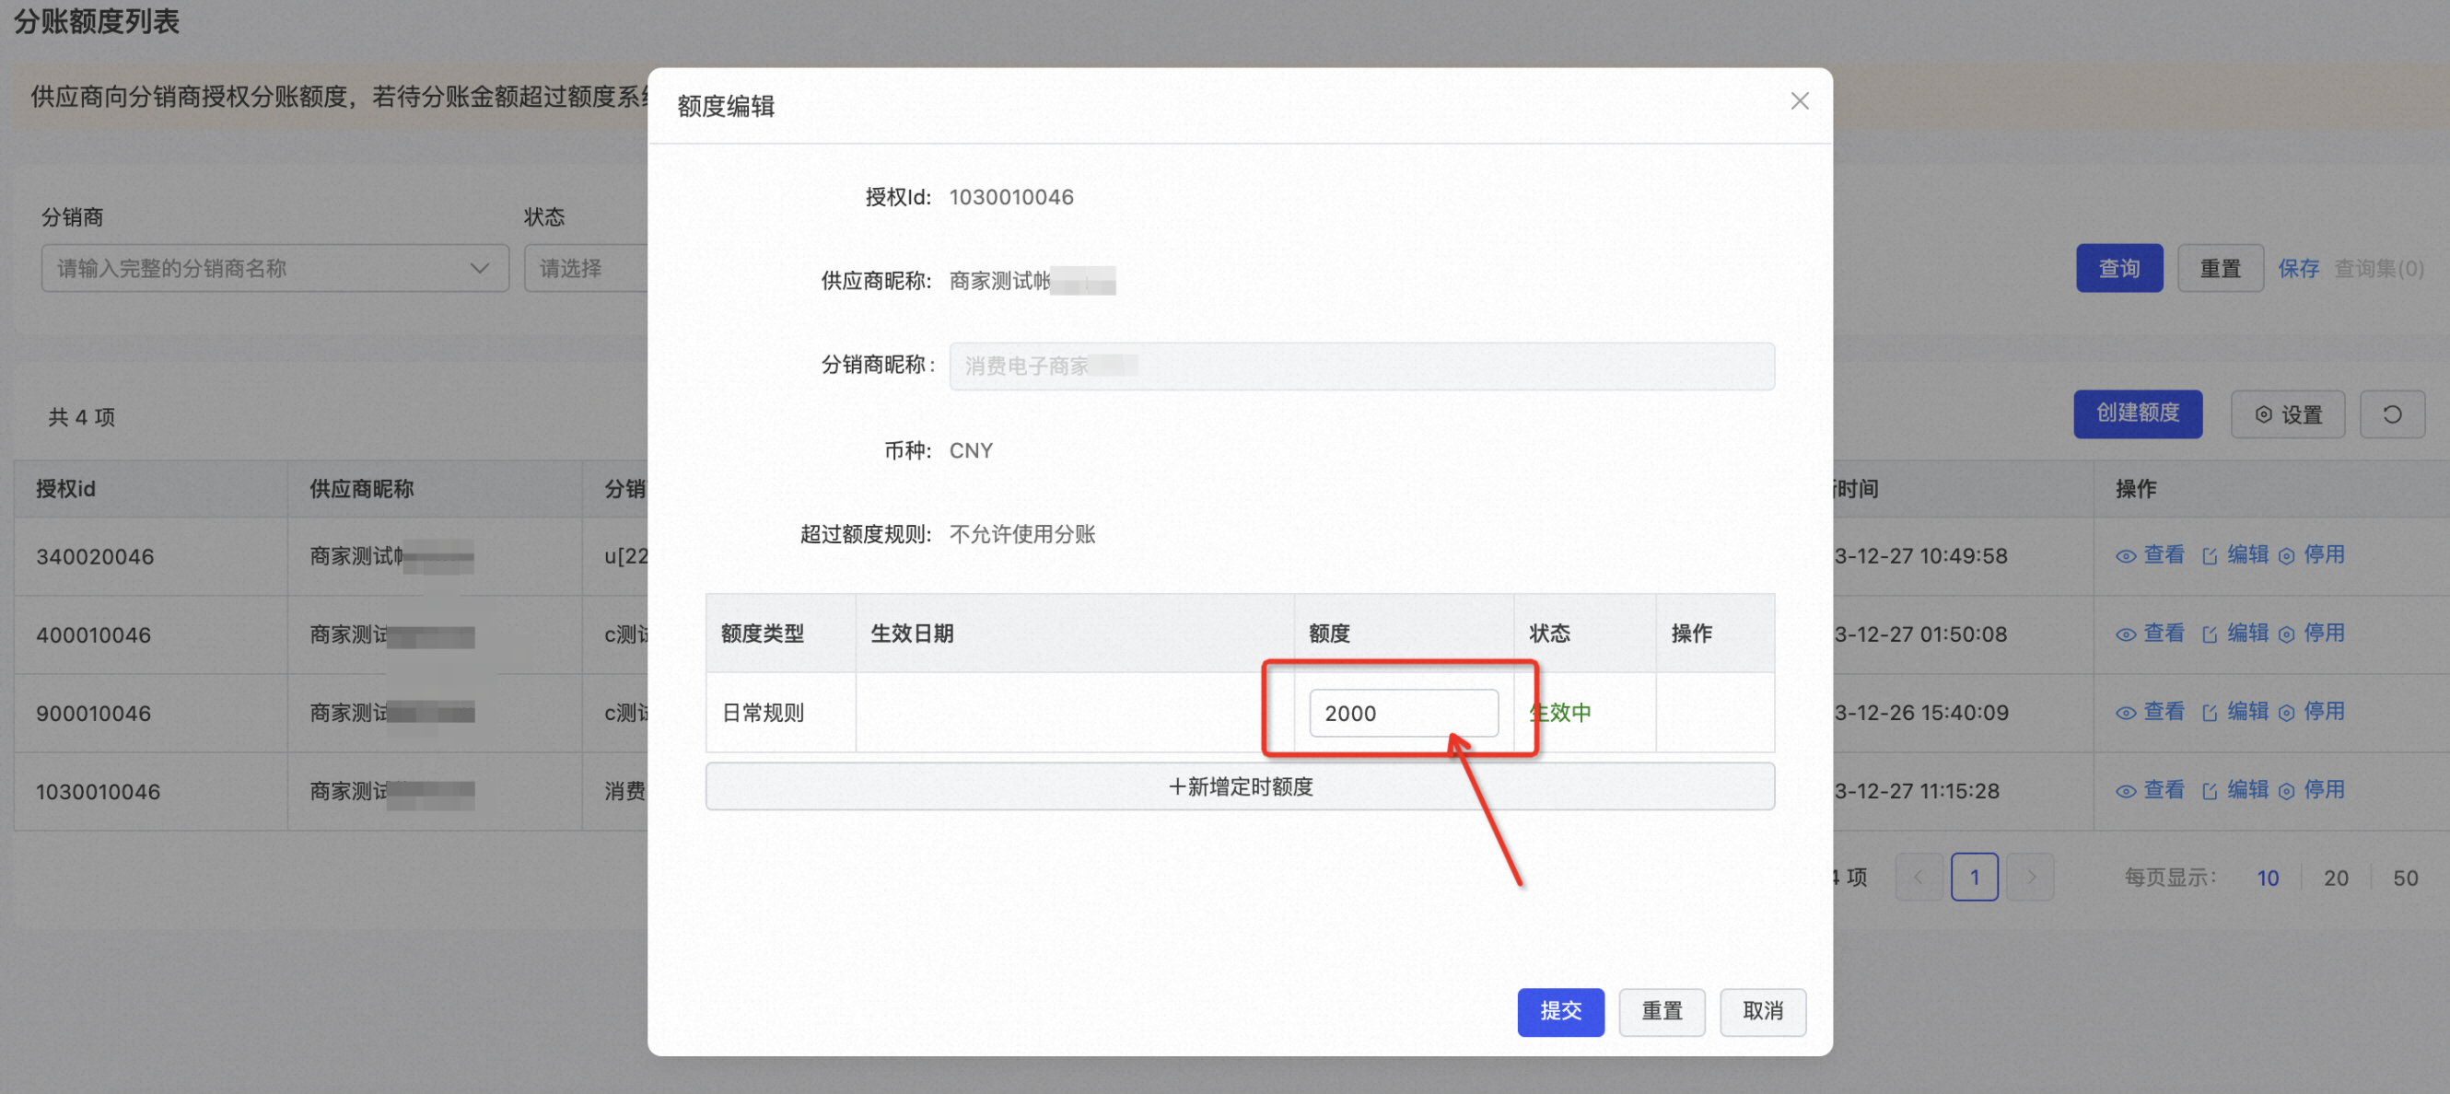
Task: Open the 查询集(0) link
Action: pos(2378,268)
